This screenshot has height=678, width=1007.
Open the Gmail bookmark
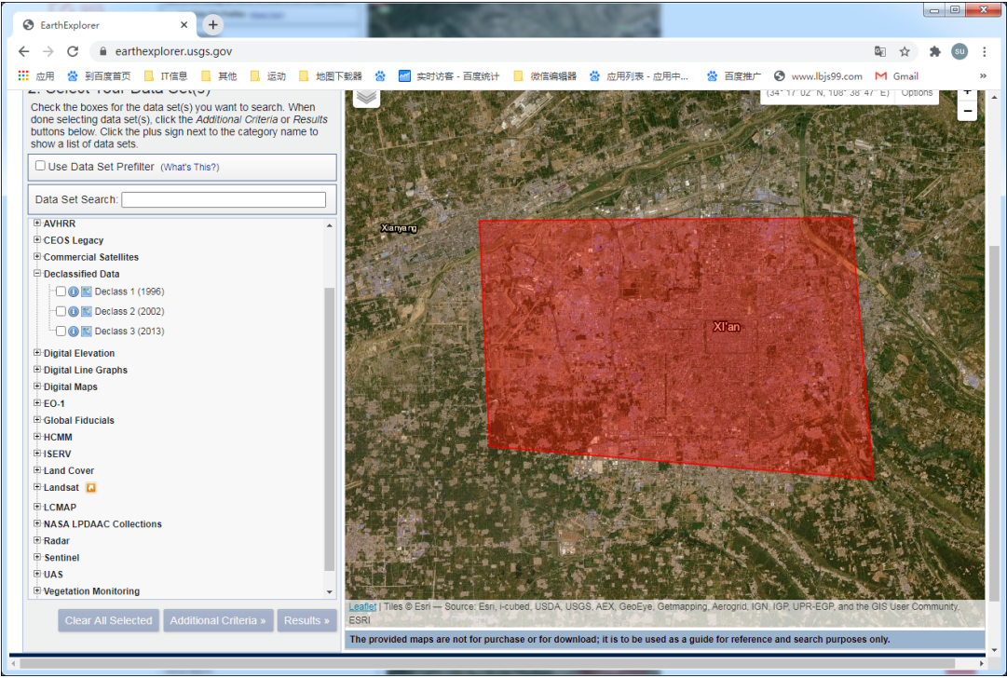point(897,76)
